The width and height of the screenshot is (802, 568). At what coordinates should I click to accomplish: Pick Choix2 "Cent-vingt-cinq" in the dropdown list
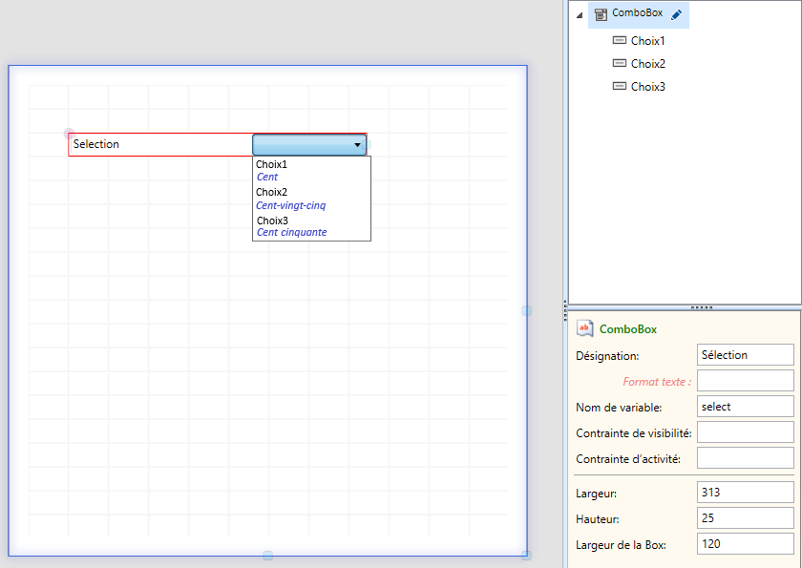tap(310, 199)
